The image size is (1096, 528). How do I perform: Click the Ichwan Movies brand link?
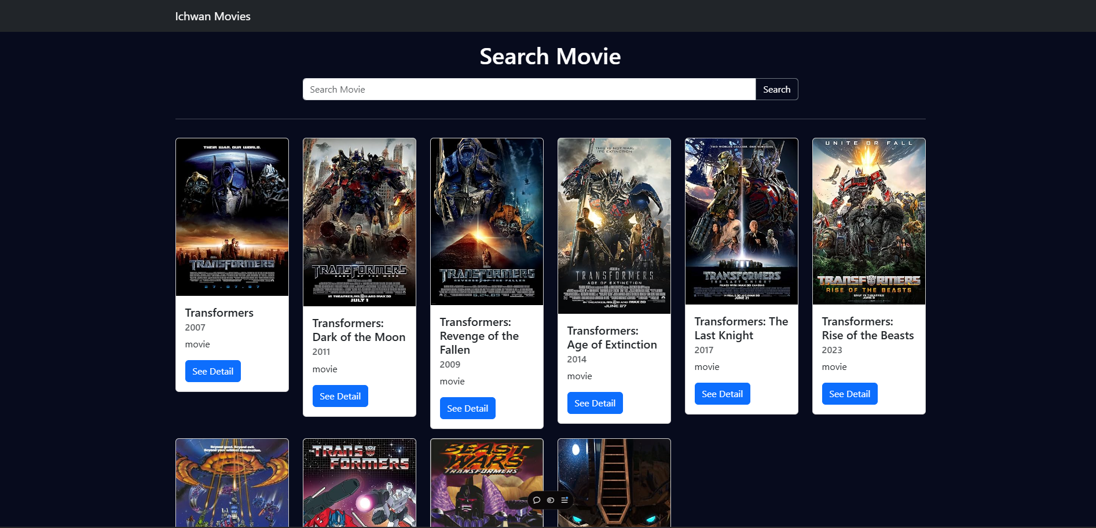[212, 16]
